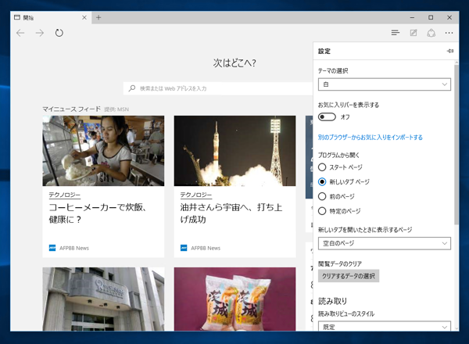Select 特定のページ radio button
The width and height of the screenshot is (469, 344).
pos(322,211)
